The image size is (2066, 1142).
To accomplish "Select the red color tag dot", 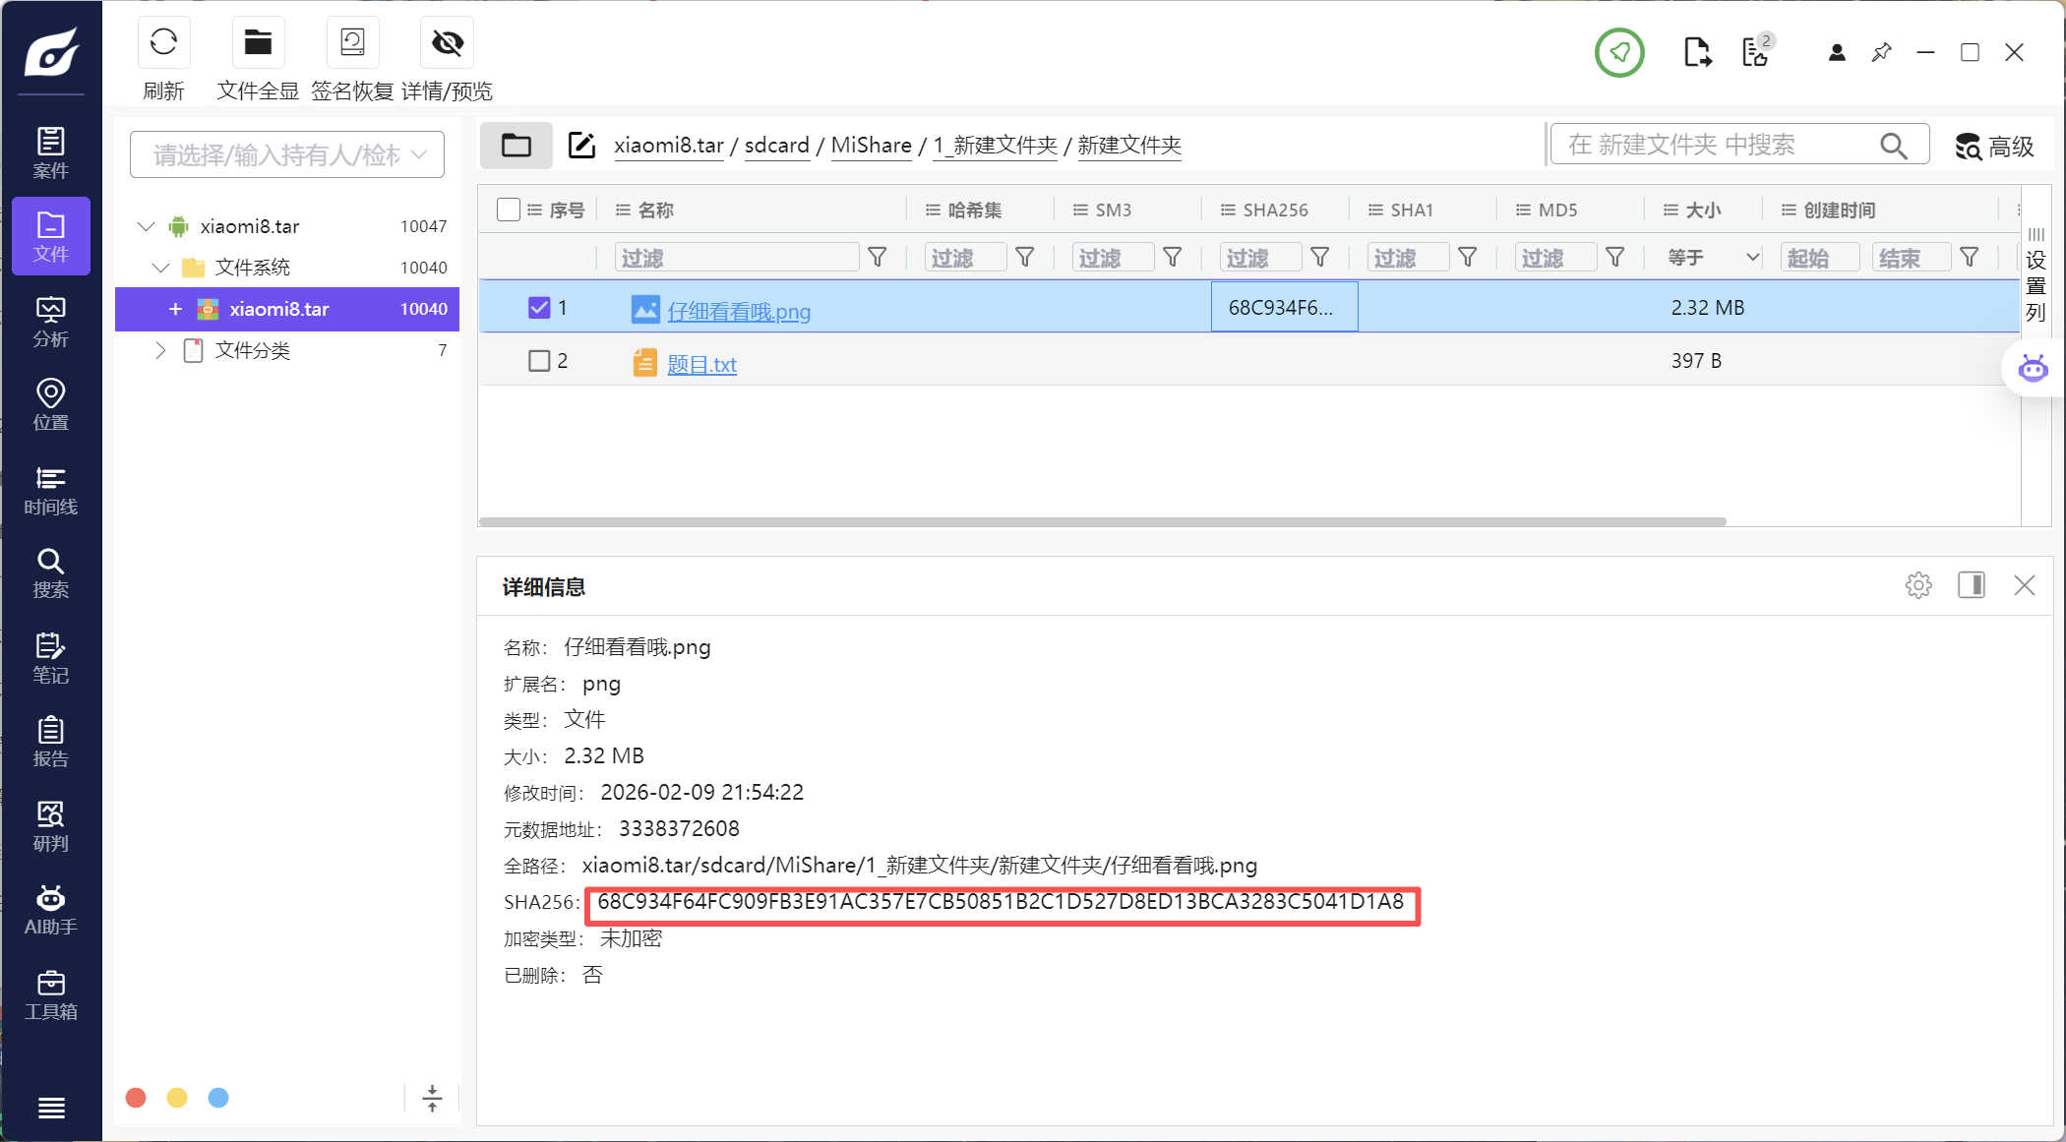I will click(137, 1098).
